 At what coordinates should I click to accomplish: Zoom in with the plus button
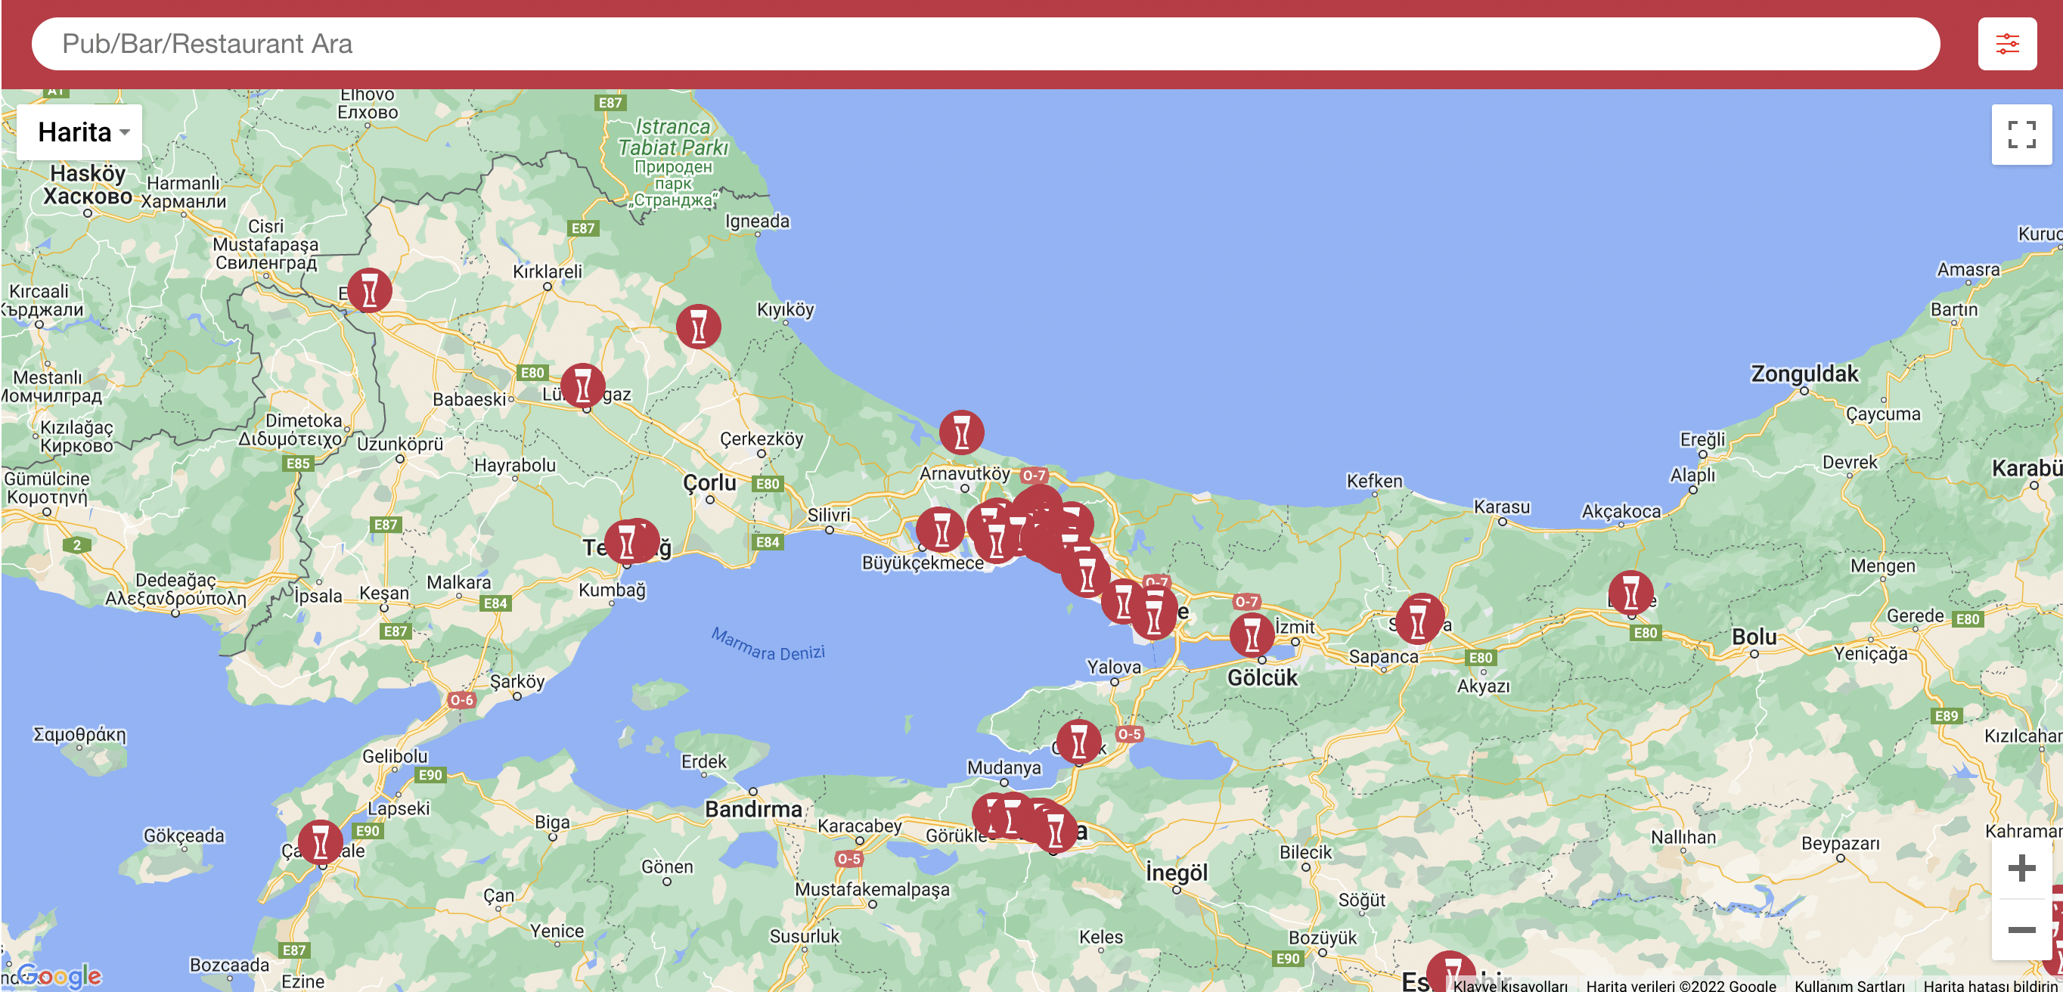click(2021, 868)
